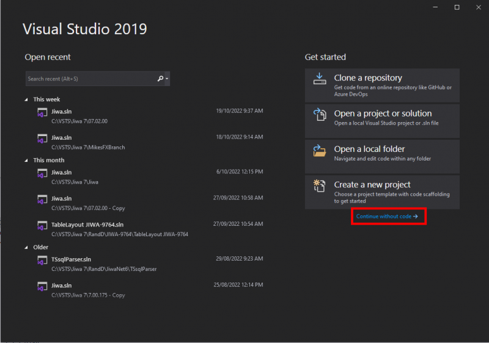Screen dimensions: 489x343
Task: Open Jiwa.sln from MikesFXBranch folder
Action: coord(62,138)
